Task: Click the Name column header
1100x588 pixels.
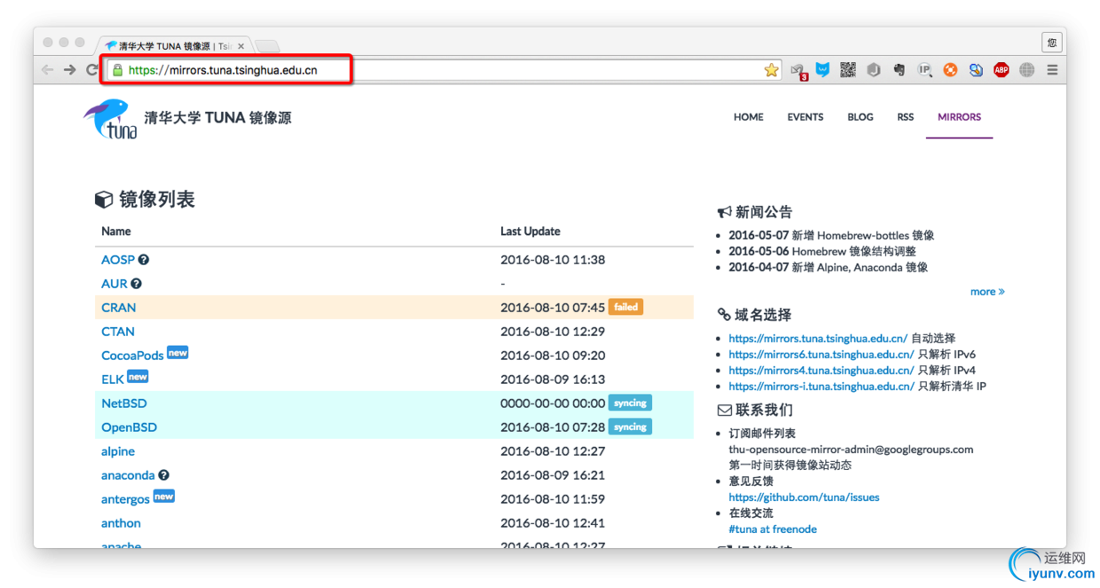Action: [116, 231]
